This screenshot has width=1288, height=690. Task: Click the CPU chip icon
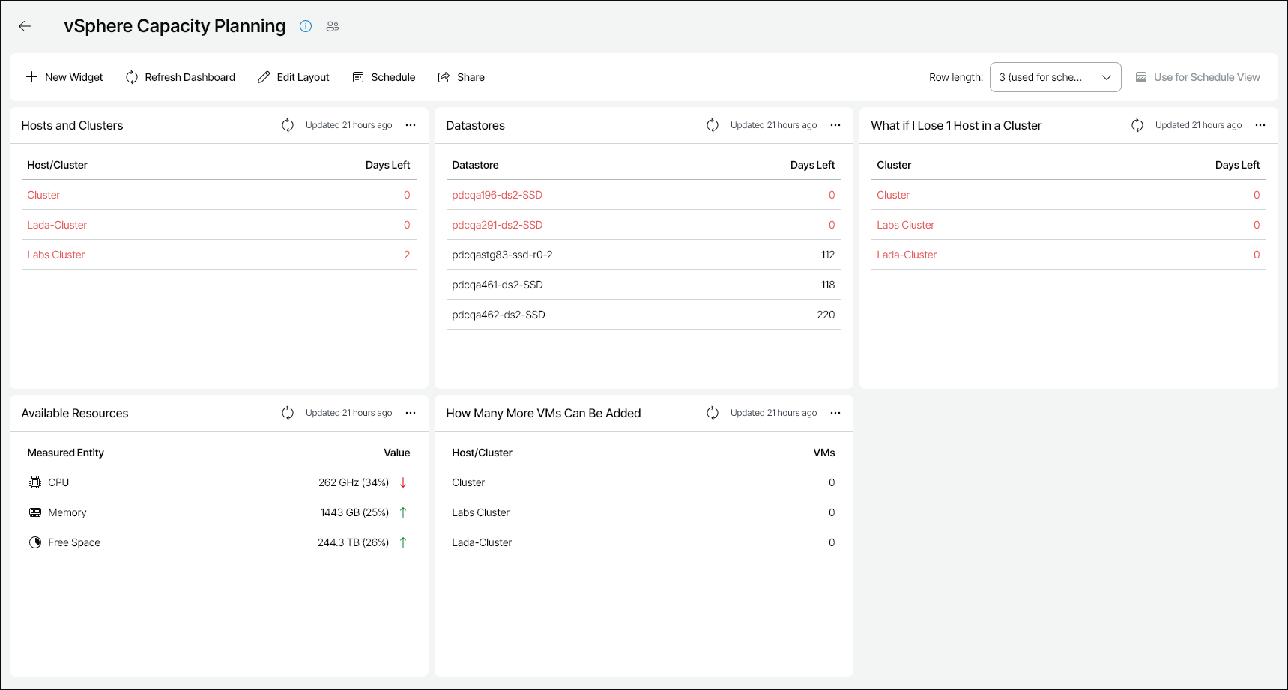(35, 482)
